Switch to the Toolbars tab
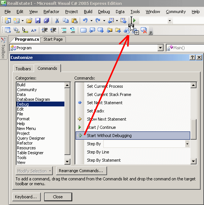The width and height of the screenshot is (204, 205). [23, 68]
